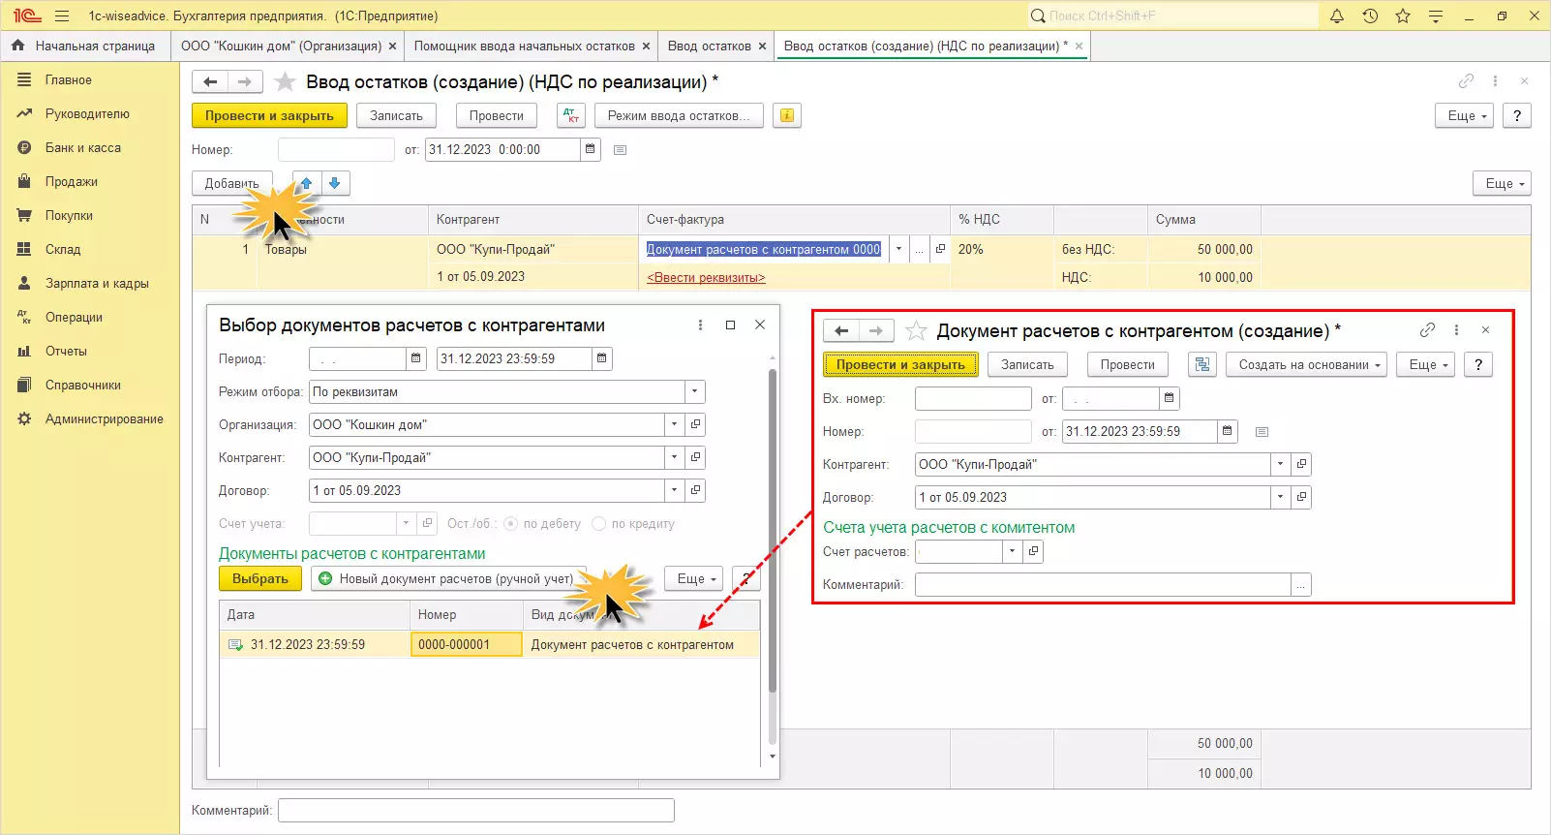The height and width of the screenshot is (835, 1551).
Task: Expand the Режим отбора dropdown
Action: (694, 392)
